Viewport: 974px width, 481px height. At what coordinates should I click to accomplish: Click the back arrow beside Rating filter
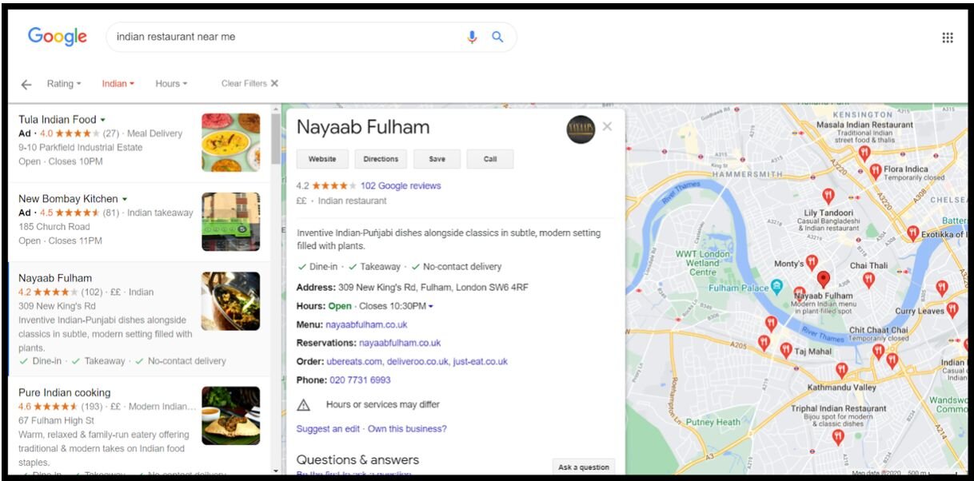(26, 84)
